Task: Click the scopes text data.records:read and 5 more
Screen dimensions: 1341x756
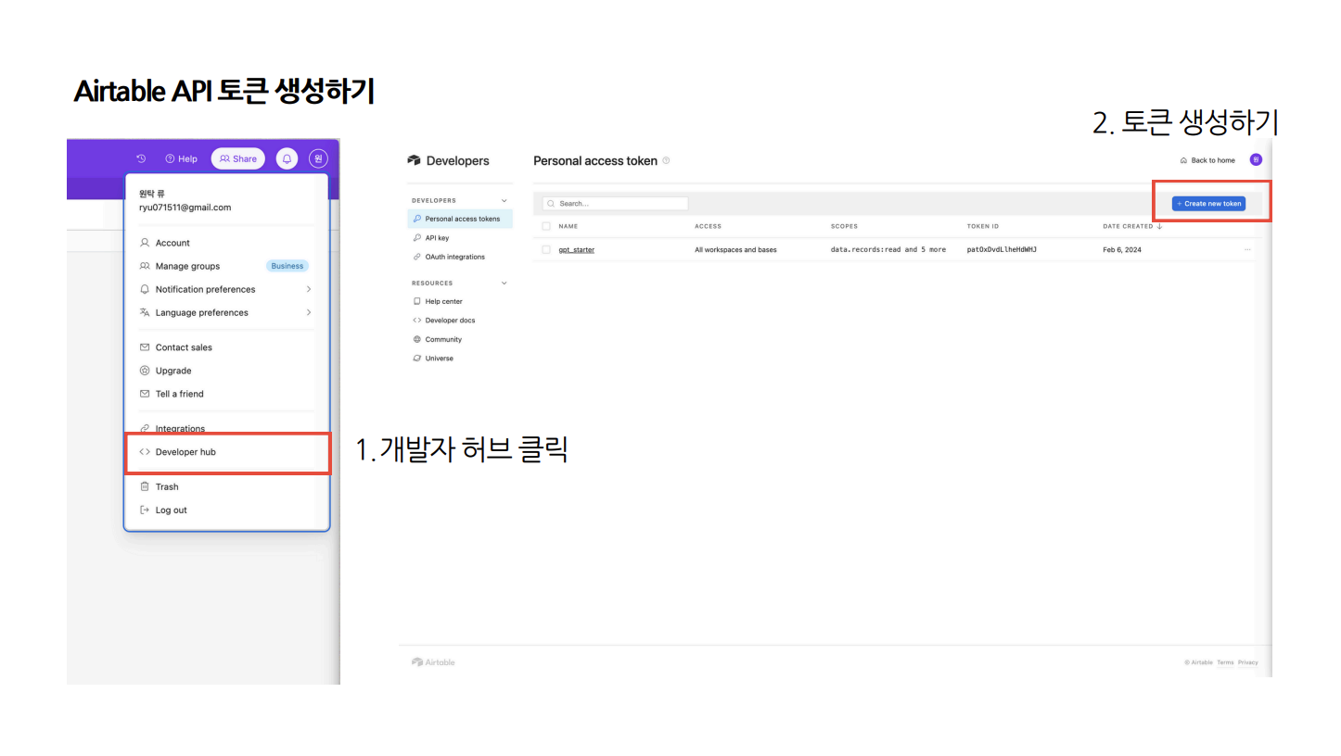Action: pyautogui.click(x=888, y=249)
